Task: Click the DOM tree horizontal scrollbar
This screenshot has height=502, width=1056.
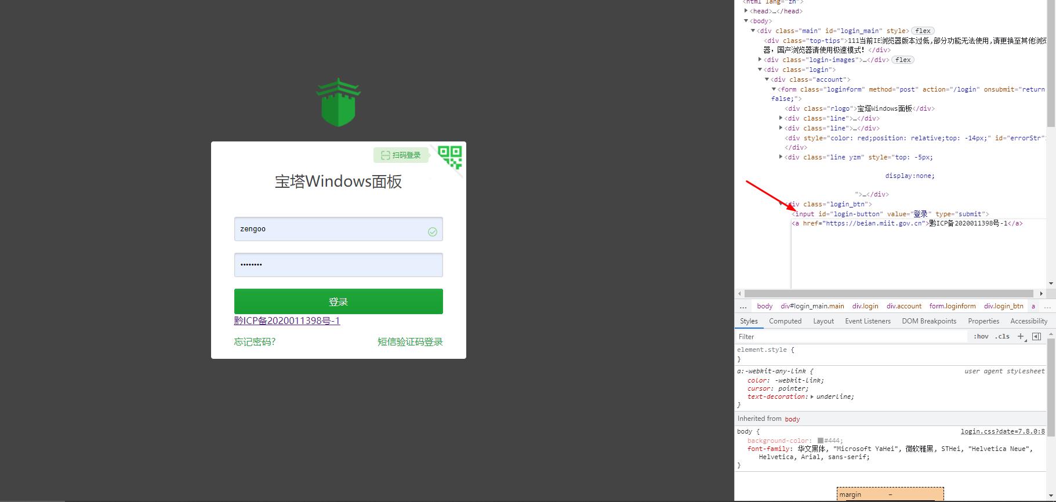Action: [x=889, y=293]
